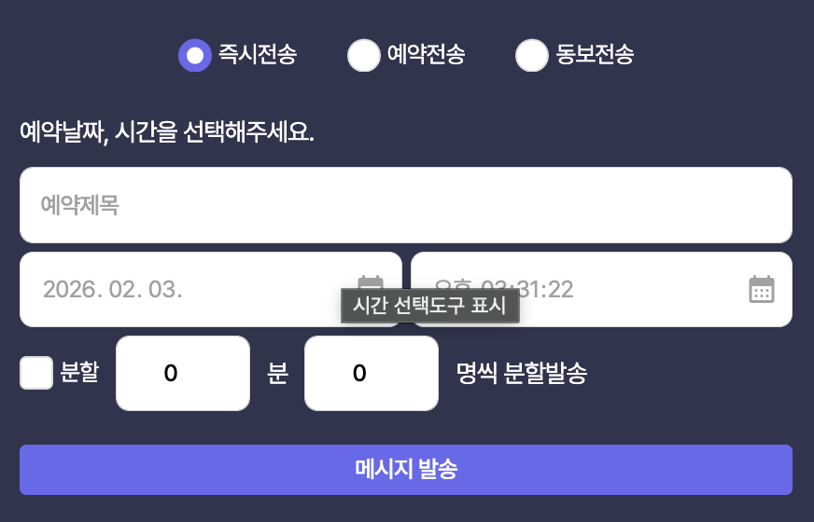This screenshot has width=814, height=522.
Task: Click the 분할 checkbox label
Action: pyautogui.click(x=79, y=374)
